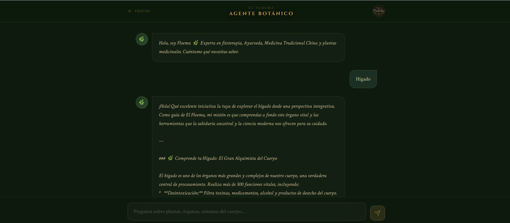The image size is (510, 223).
Task: Click the line starting "Como guía de El Floema"
Action: point(239,115)
